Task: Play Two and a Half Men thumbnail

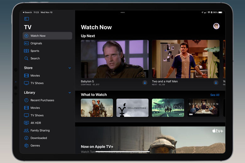Action: [x=186, y=59]
